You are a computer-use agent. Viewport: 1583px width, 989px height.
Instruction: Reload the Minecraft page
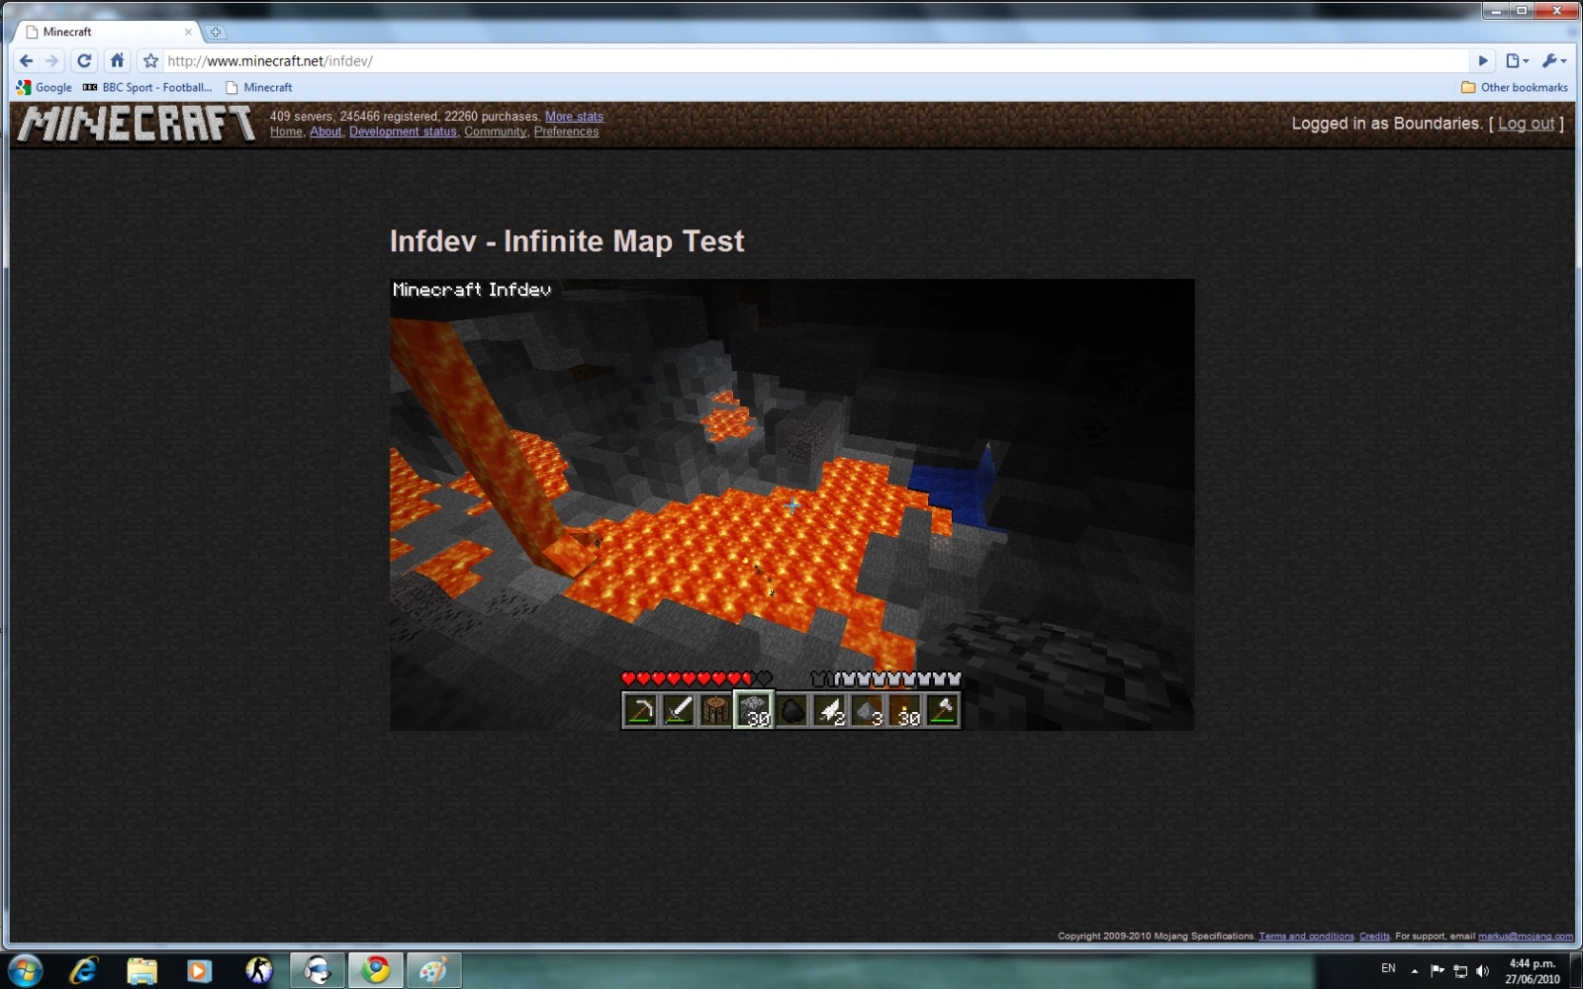point(84,60)
